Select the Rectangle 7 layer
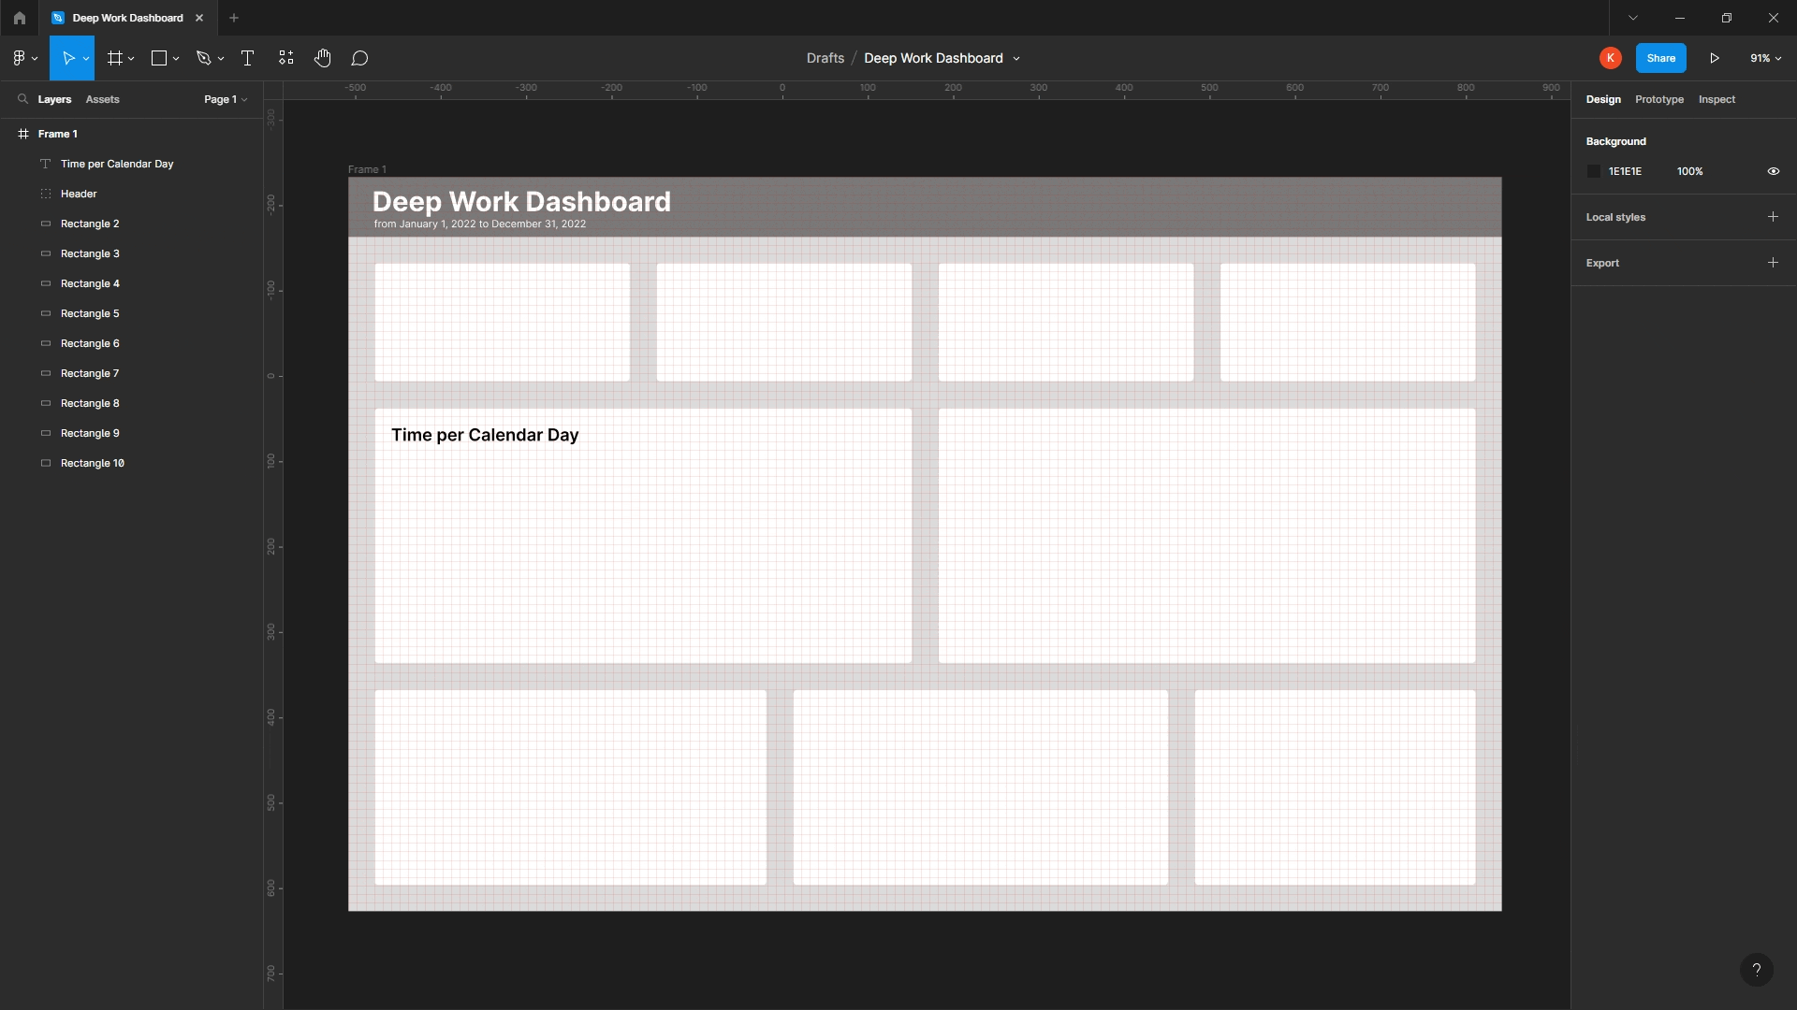 click(131, 373)
